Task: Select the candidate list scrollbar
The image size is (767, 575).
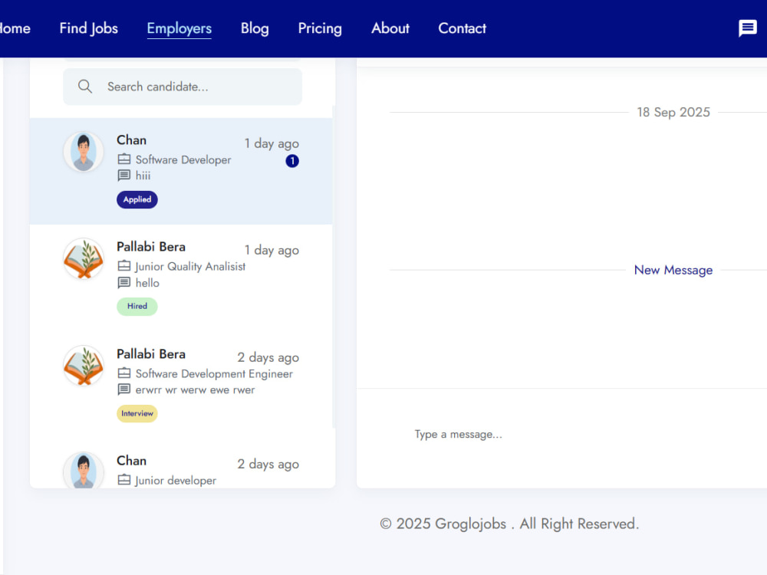Action: (334, 267)
